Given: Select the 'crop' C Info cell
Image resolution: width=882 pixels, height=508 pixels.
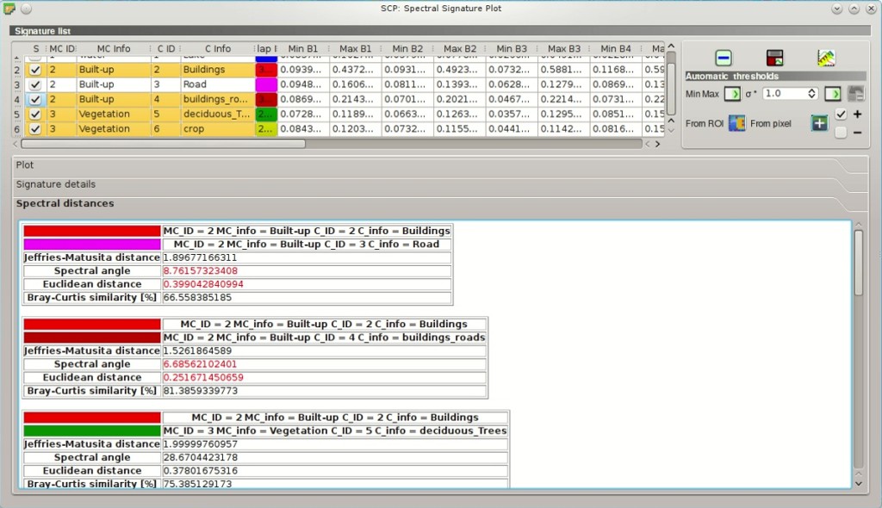Looking at the screenshot, I should pos(218,129).
